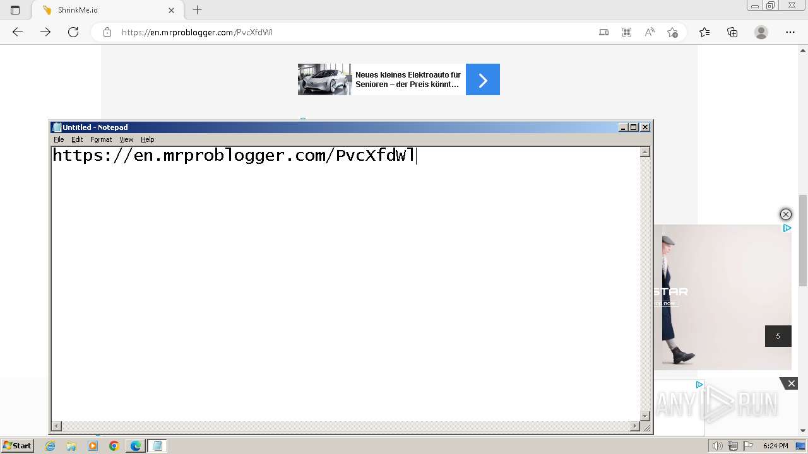Reload the page with Refresh icon

tap(73, 32)
